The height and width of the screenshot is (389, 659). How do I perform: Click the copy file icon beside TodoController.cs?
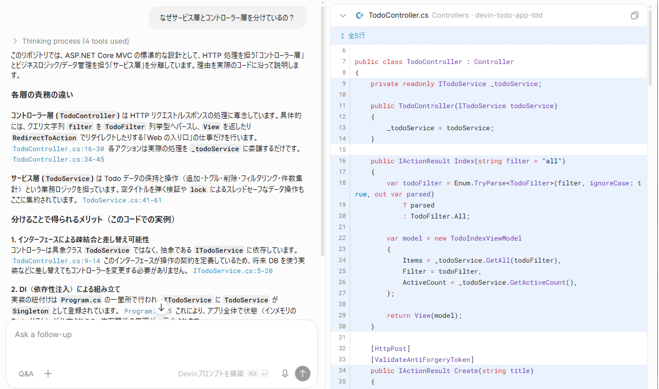click(x=634, y=15)
